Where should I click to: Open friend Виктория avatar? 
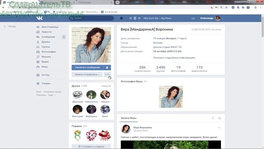(x=78, y=109)
